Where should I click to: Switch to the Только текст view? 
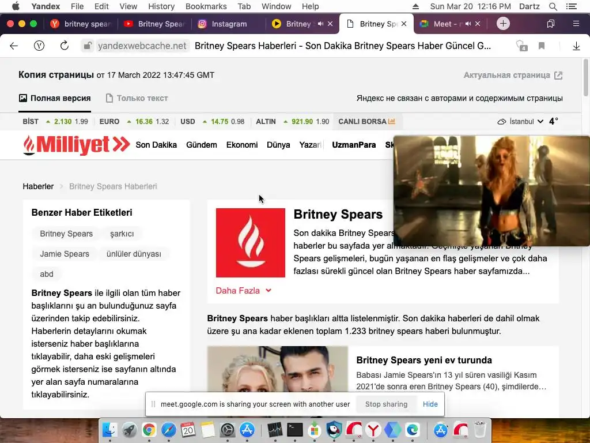137,98
